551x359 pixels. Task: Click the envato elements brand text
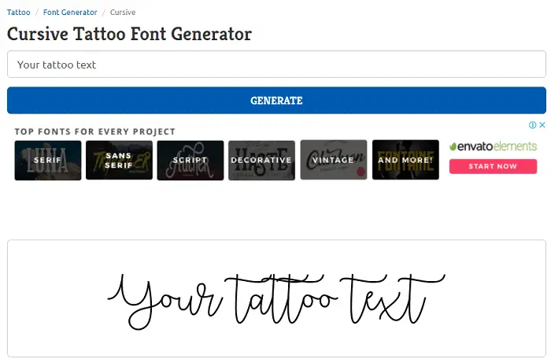point(497,146)
